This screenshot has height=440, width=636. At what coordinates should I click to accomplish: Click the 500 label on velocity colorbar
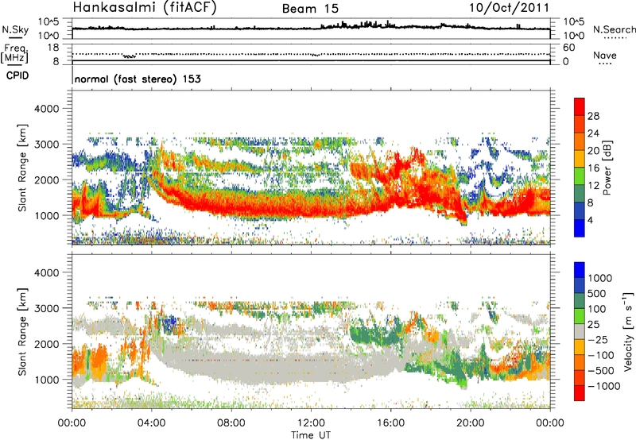point(597,293)
